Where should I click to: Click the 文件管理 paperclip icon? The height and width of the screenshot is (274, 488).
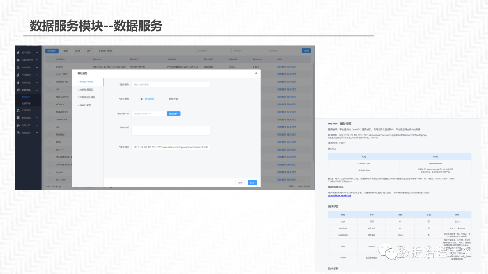point(18,75)
